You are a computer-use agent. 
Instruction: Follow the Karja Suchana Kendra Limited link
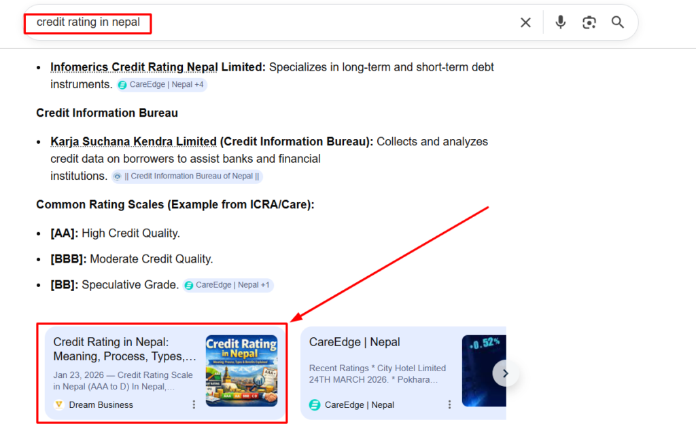(x=133, y=142)
